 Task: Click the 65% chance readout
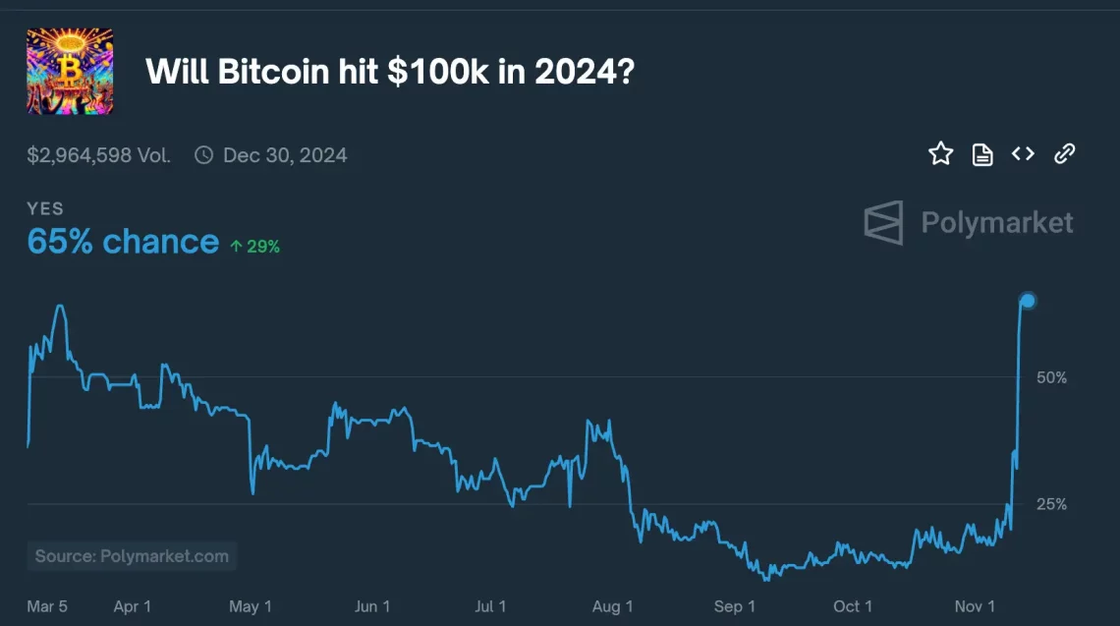123,242
